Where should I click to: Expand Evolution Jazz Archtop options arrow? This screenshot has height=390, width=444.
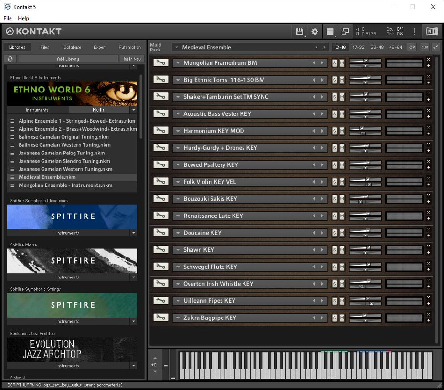coord(134,366)
